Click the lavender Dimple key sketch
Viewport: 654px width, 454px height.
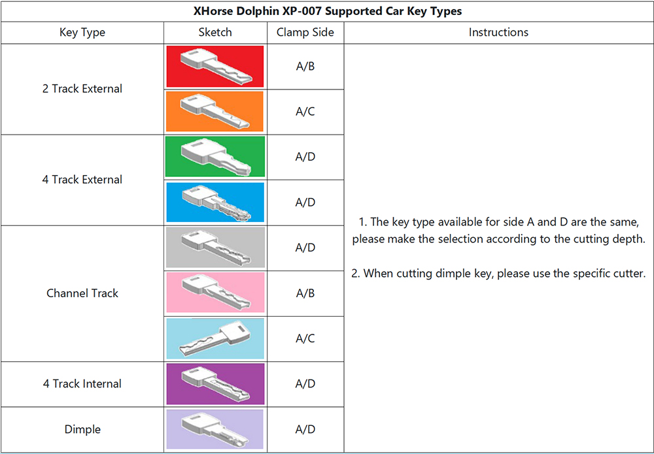[x=215, y=429]
